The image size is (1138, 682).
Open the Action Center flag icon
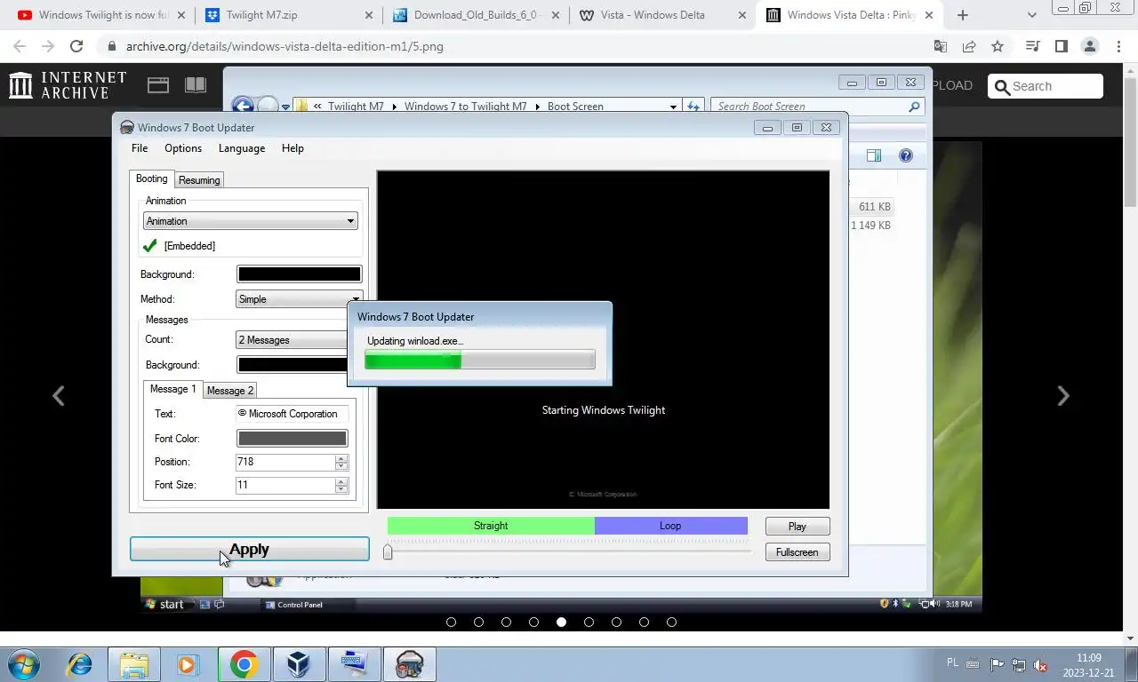pos(997,665)
